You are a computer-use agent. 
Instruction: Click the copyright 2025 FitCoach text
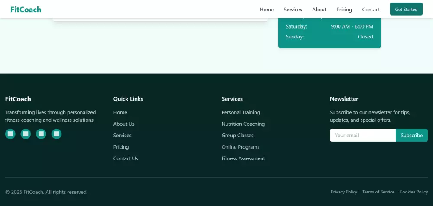pos(46,192)
